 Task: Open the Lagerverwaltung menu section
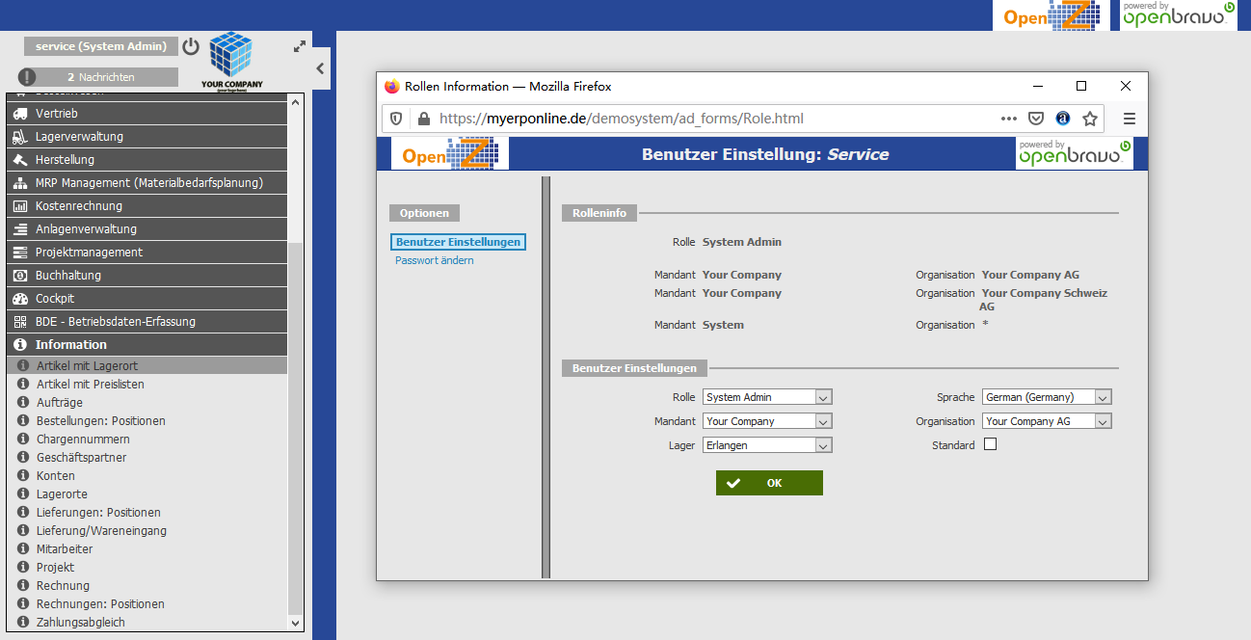(79, 137)
